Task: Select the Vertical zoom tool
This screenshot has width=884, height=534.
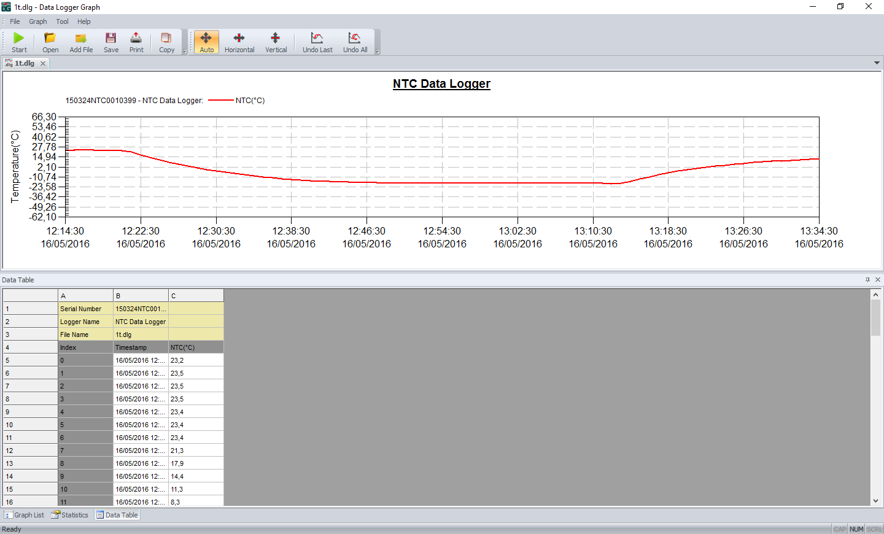Action: click(x=276, y=42)
